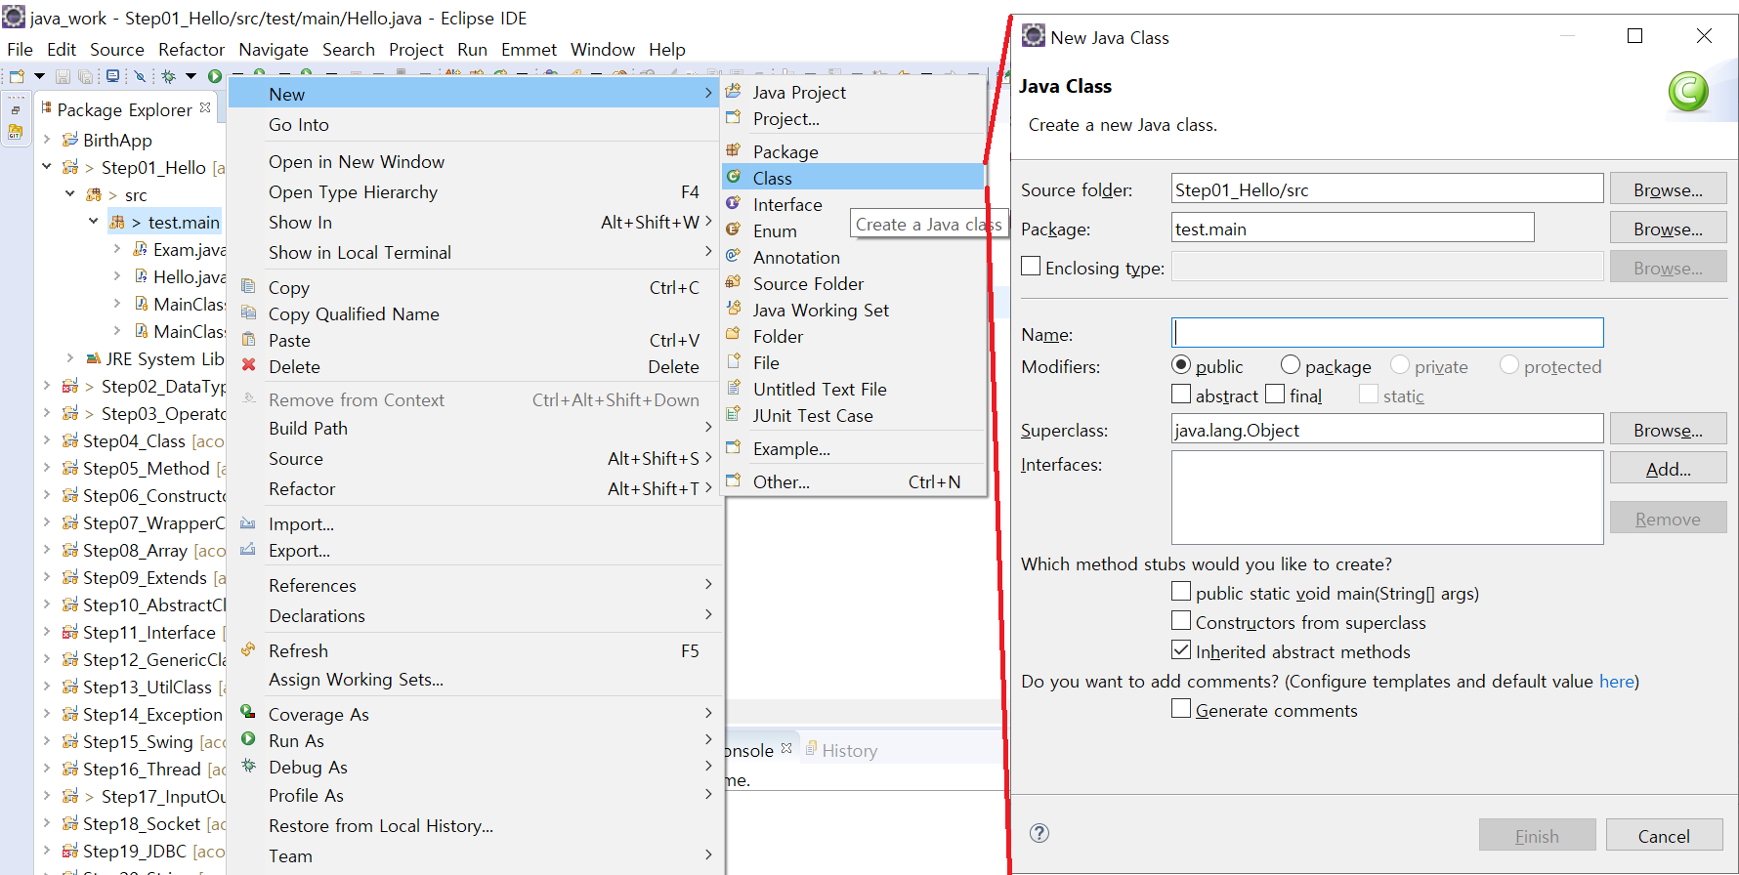
Task: Select Untitled Text File entry
Action: (x=853, y=389)
